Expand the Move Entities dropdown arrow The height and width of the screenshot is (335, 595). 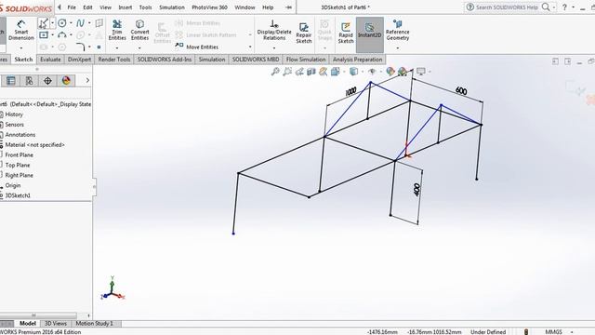pos(250,47)
